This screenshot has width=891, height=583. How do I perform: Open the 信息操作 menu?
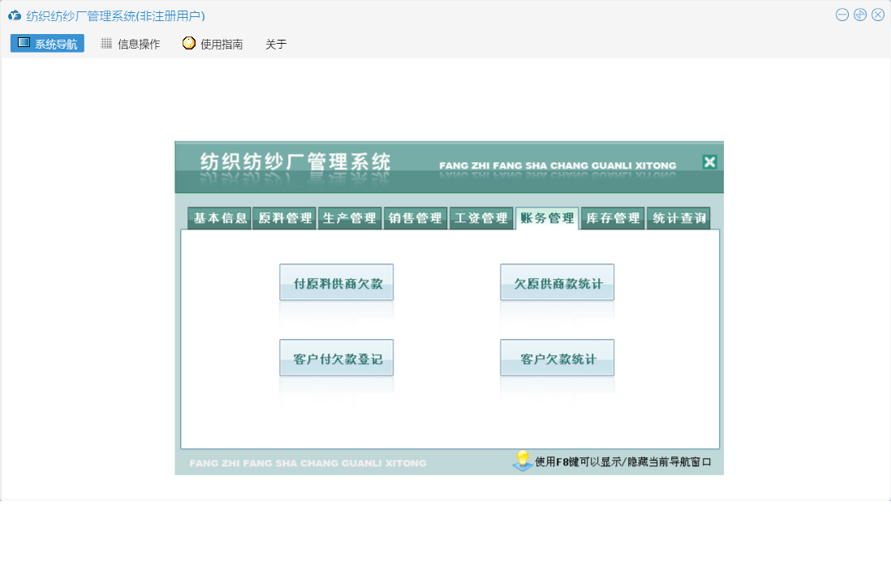tap(130, 44)
